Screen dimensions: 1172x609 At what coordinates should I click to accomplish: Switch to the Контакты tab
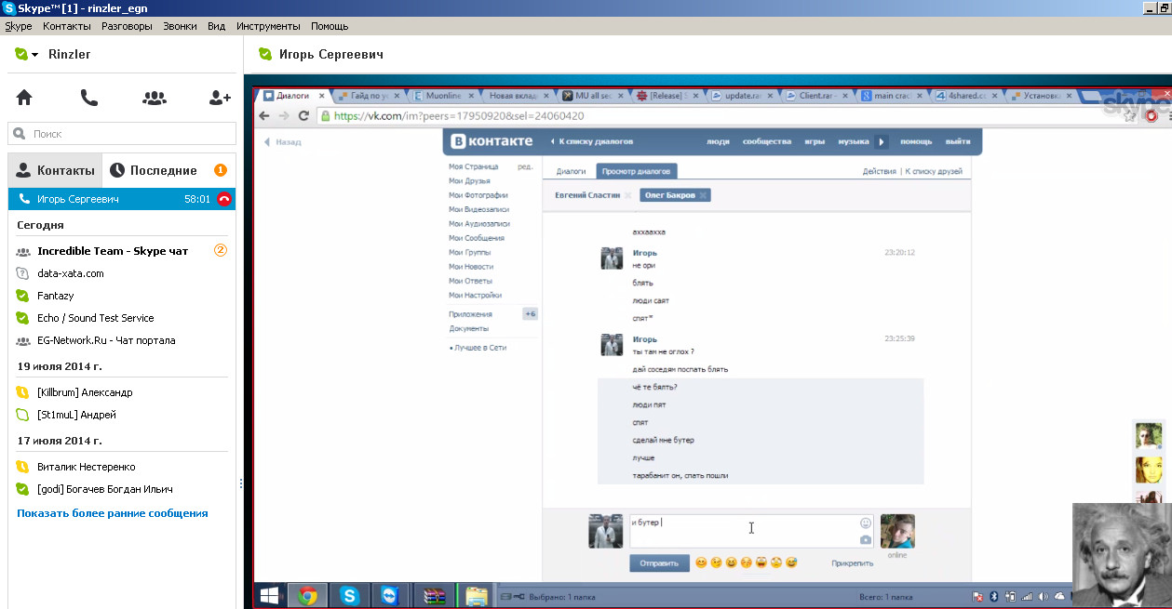tap(56, 170)
